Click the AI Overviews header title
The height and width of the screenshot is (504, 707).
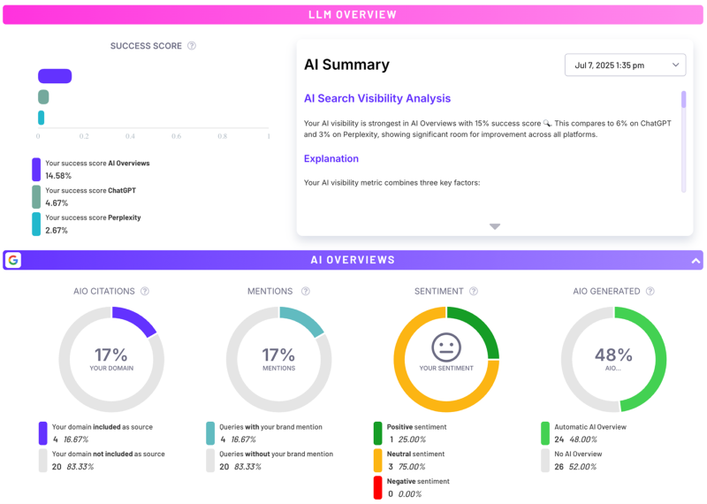[x=353, y=260]
